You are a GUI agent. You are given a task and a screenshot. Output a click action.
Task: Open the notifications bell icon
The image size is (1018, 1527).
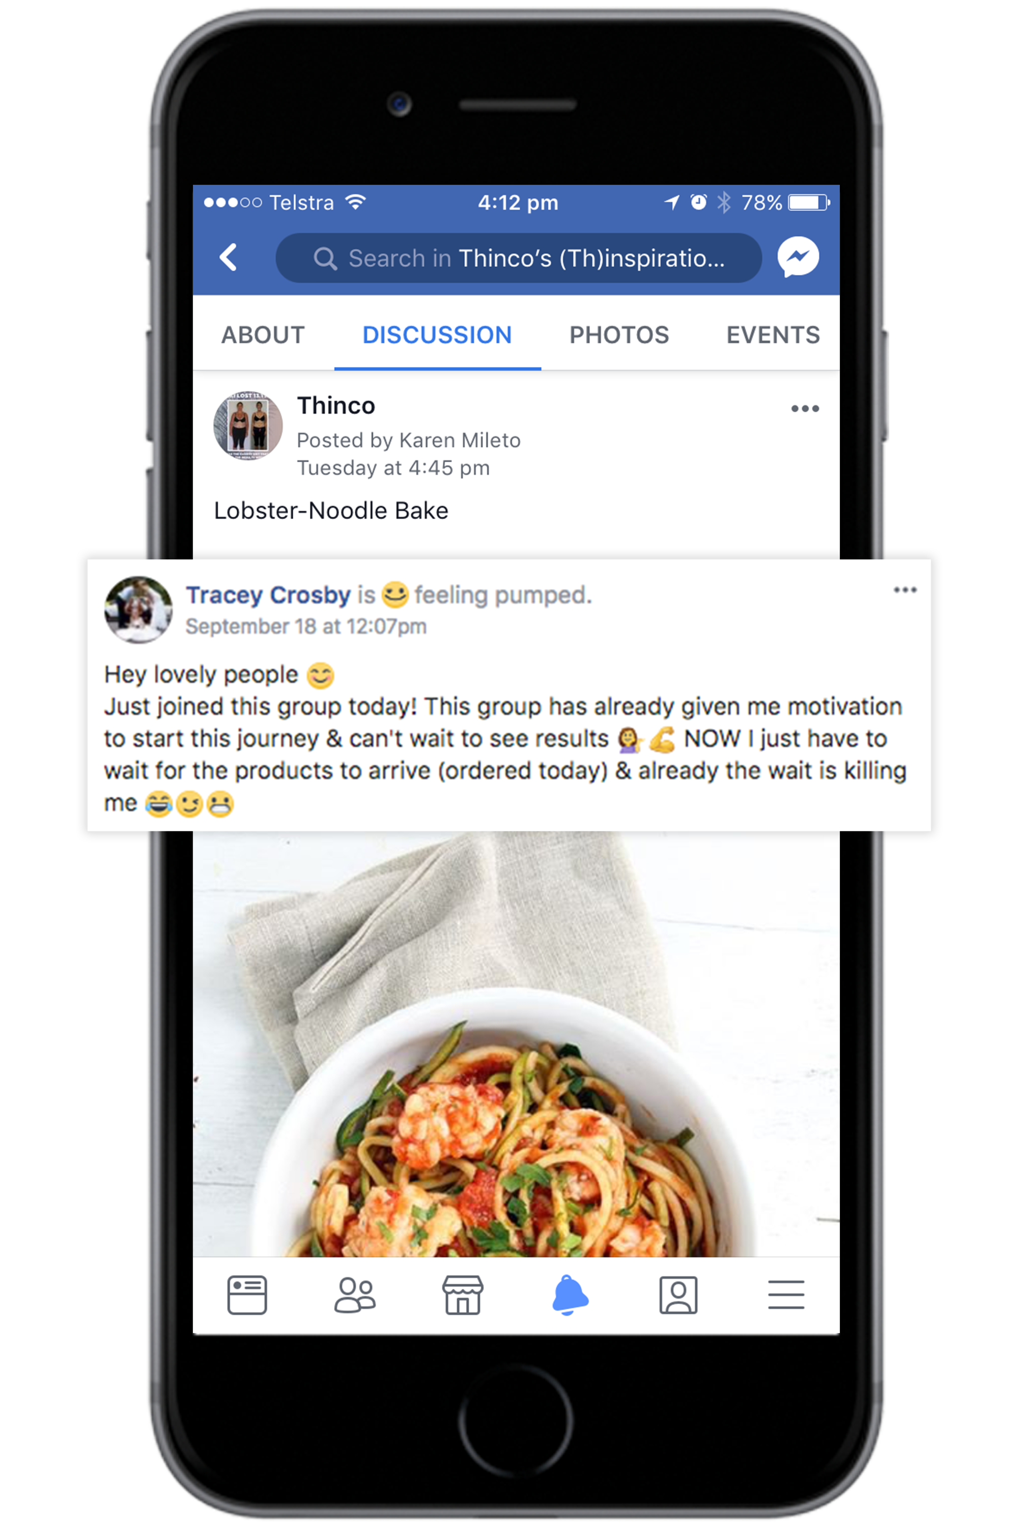coord(570,1294)
